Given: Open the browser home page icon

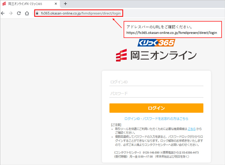Looking at the screenshot, I should click(x=27, y=13).
